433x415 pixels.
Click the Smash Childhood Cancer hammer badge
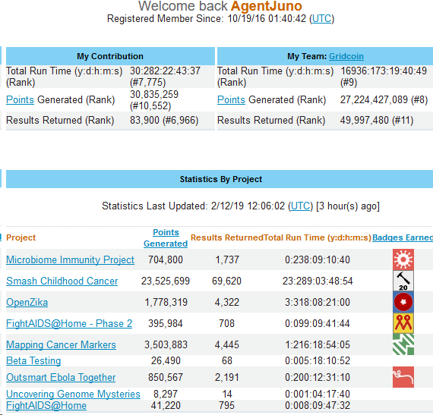[x=403, y=281]
